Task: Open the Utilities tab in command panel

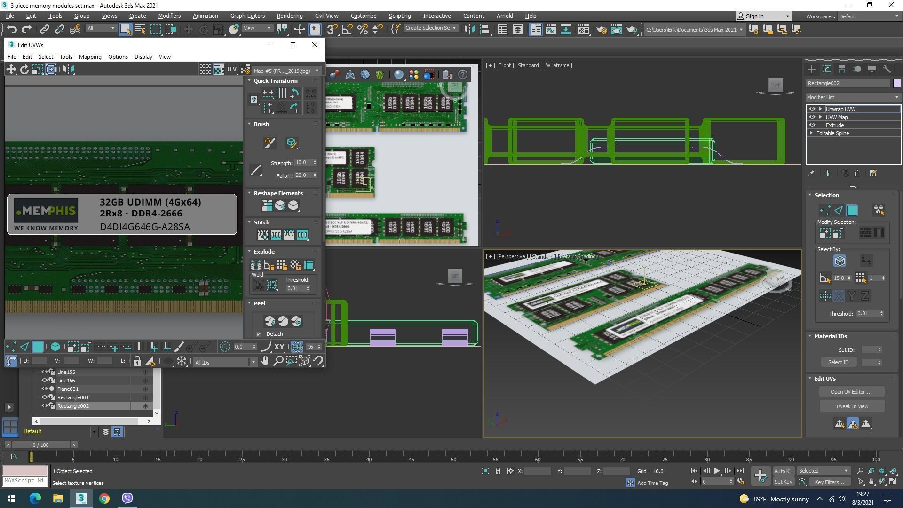Action: tap(887, 69)
